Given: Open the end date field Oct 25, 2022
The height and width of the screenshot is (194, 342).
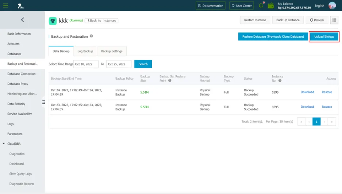Looking at the screenshot, I should pos(119,64).
